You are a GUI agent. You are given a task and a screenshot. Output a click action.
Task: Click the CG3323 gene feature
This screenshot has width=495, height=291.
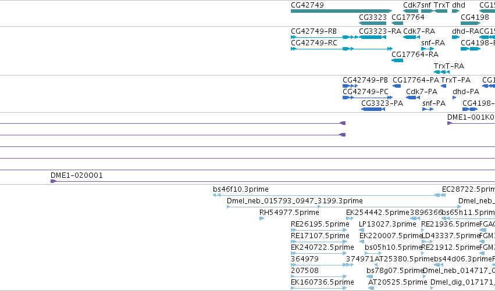click(372, 23)
